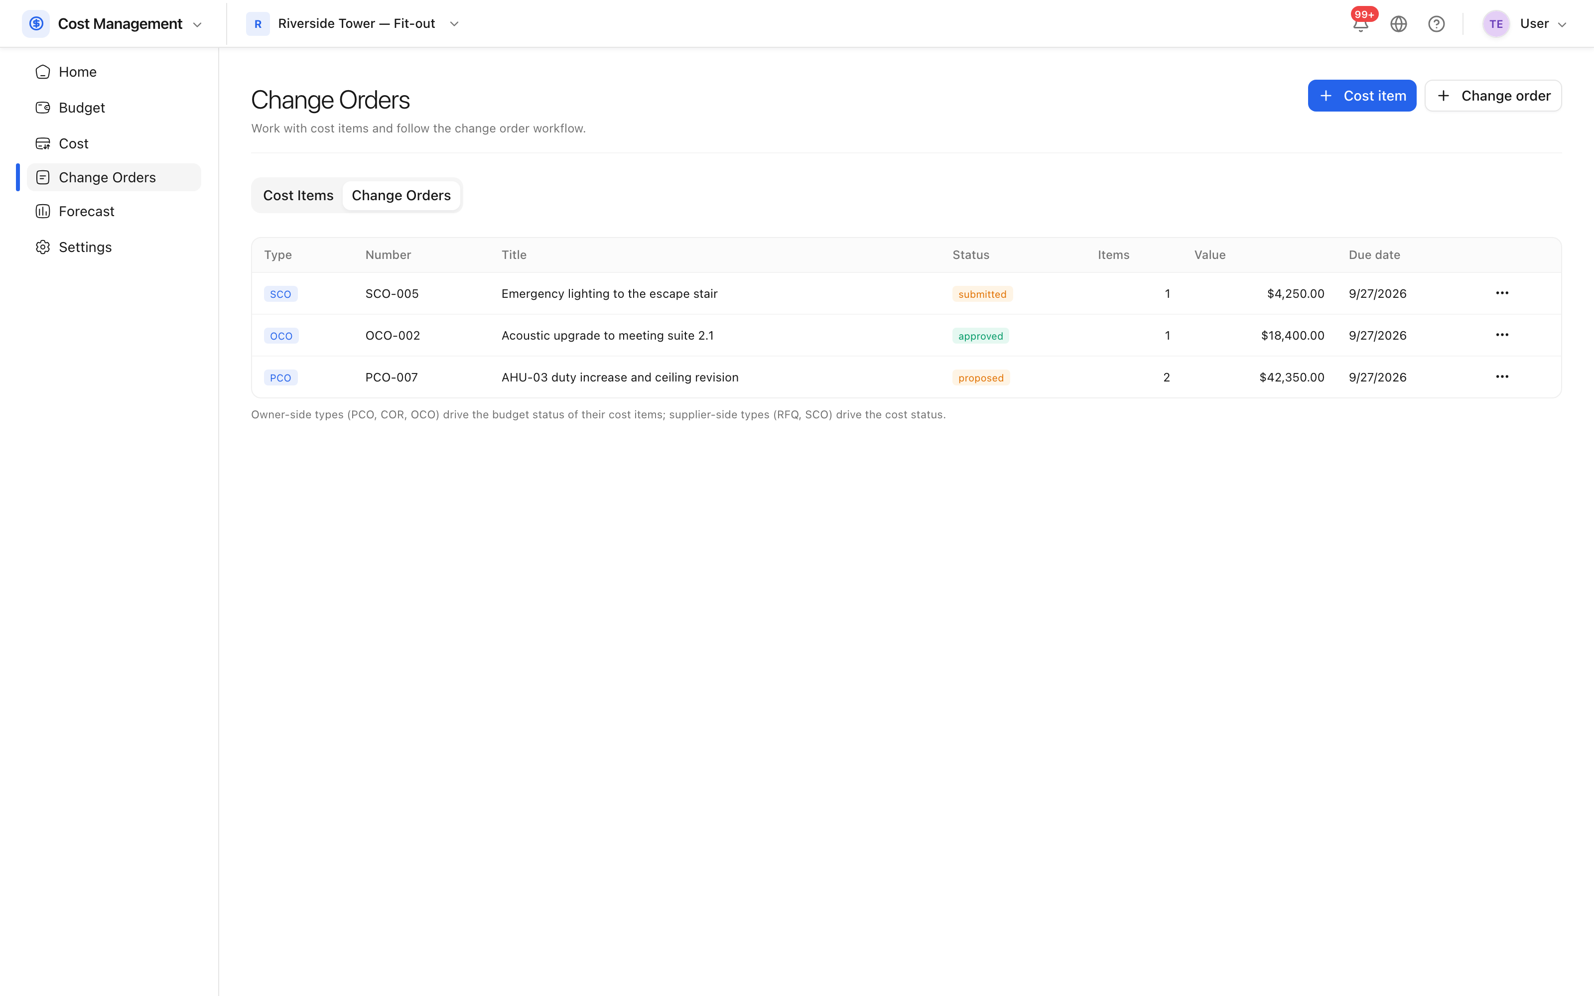Click the globe language icon
The height and width of the screenshot is (996, 1594).
point(1398,24)
